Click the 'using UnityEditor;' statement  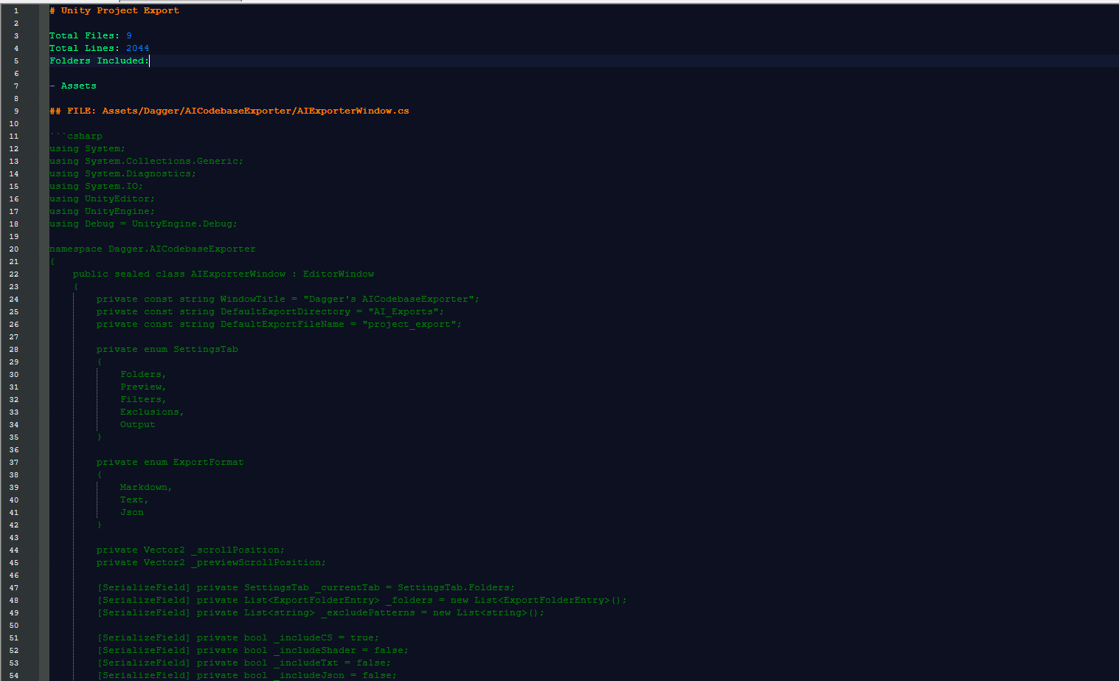click(101, 198)
